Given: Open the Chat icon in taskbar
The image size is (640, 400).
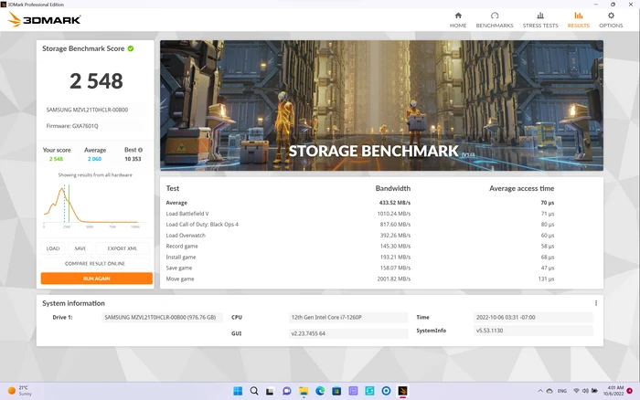Looking at the screenshot, I should [287, 391].
